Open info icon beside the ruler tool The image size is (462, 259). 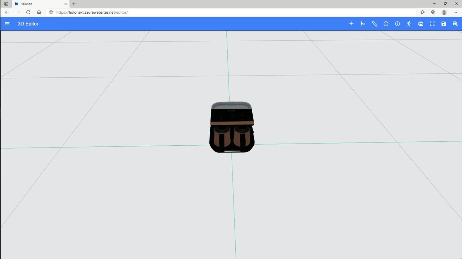coord(386,24)
